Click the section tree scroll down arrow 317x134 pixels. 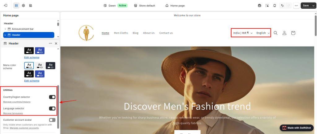click(58, 37)
